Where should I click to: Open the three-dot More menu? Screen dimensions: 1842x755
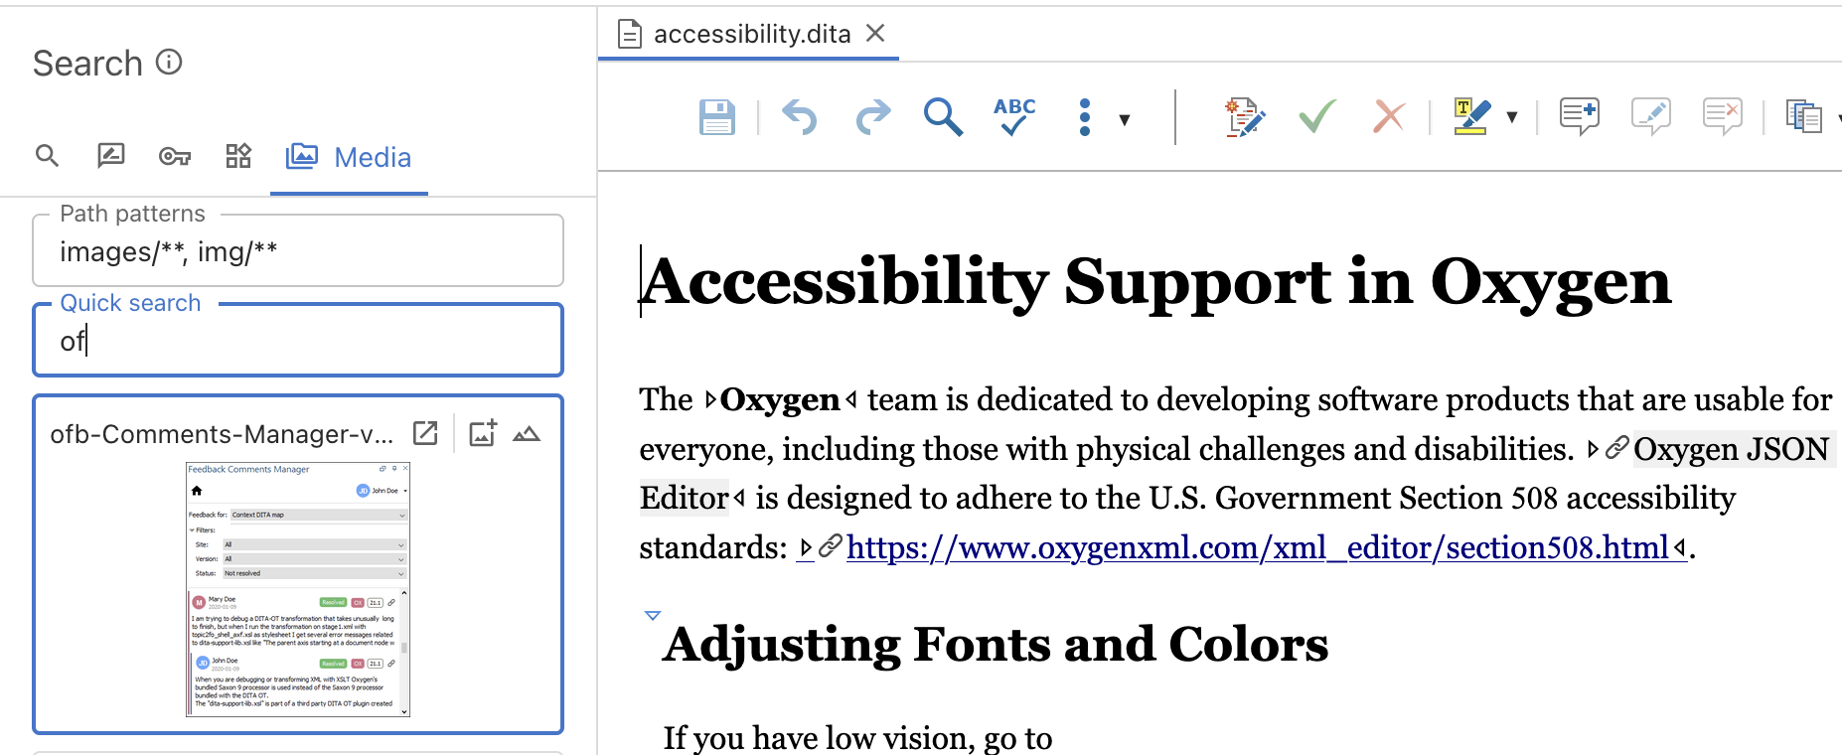[1085, 117]
